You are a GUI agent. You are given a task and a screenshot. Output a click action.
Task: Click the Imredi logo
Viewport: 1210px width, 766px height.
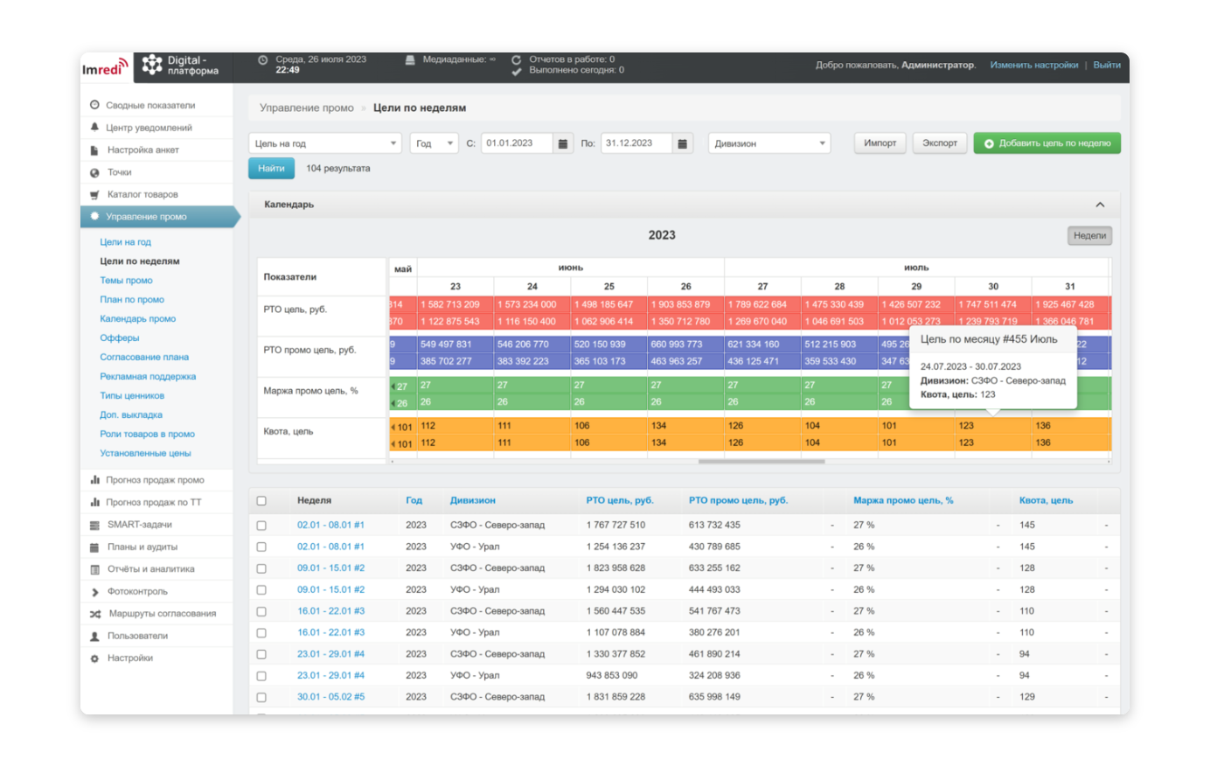coord(106,67)
